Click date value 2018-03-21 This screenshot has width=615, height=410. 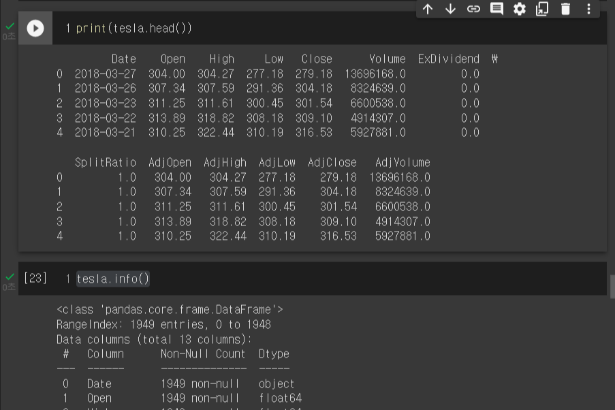pyautogui.click(x=105, y=133)
